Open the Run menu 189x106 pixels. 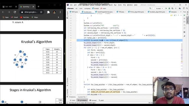pos(115,5)
